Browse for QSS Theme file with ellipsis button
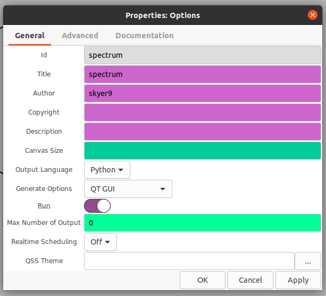The width and height of the screenshot is (326, 296). point(308,261)
